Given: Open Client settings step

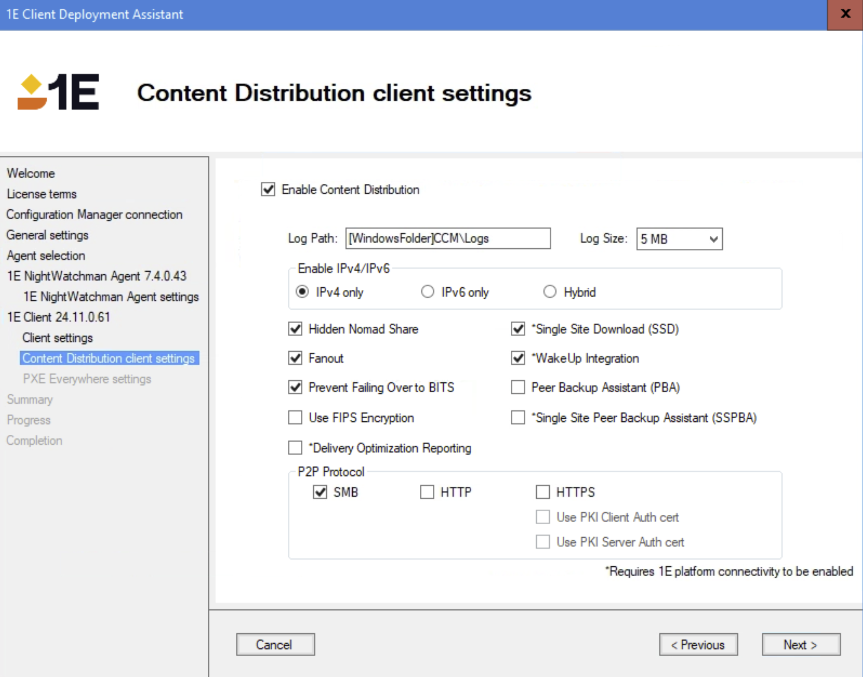Looking at the screenshot, I should pos(58,338).
